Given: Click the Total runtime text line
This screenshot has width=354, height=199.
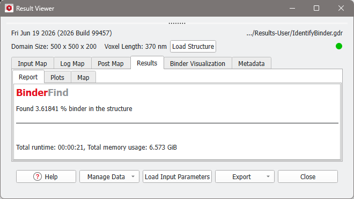Looking at the screenshot, I should [x=97, y=148].
